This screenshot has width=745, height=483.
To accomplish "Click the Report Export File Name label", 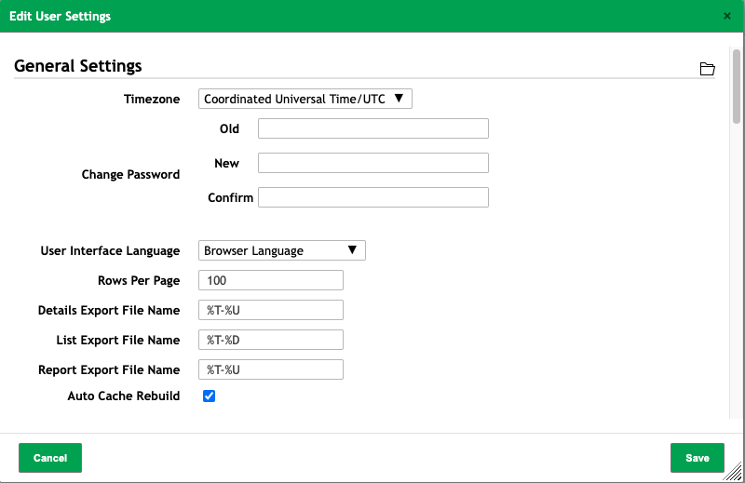I will click(x=109, y=369).
